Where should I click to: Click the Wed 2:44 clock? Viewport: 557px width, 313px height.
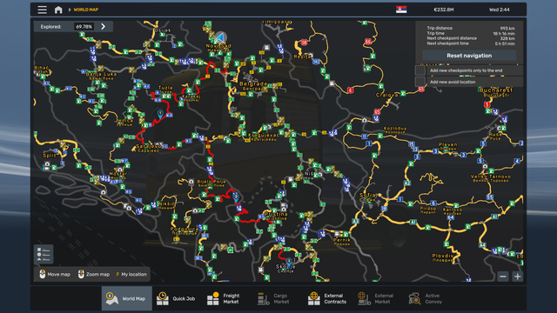(499, 10)
